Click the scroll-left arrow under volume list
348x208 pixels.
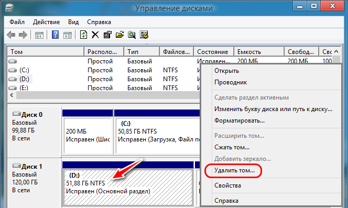click(12, 95)
